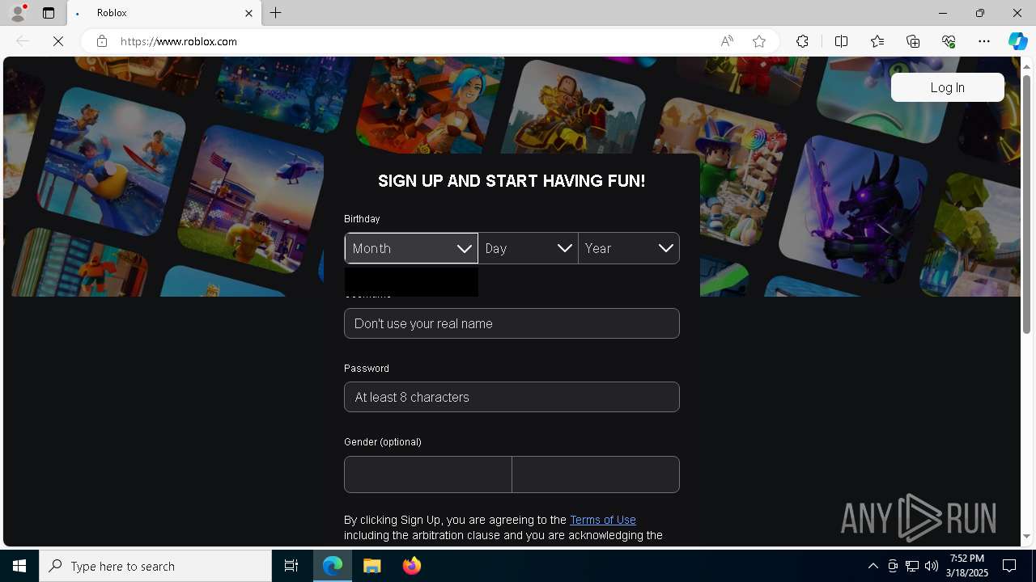This screenshot has width=1036, height=582.
Task: Open network status tray icon
Action: (x=912, y=566)
